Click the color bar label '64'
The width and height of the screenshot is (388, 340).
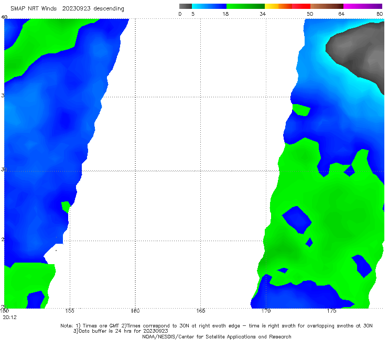pos(341,14)
